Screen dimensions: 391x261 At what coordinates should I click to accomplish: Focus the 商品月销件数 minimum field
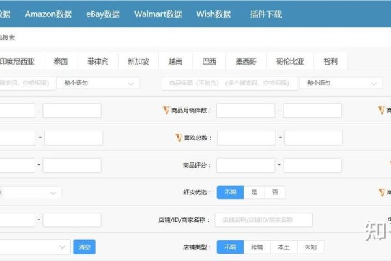pos(246,110)
